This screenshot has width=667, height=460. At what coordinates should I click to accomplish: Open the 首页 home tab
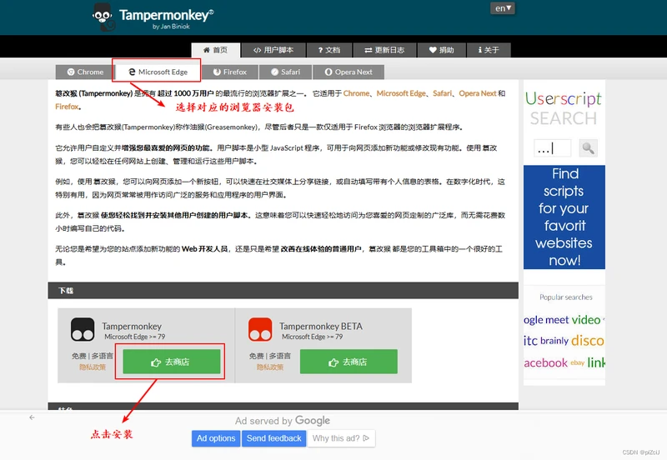pyautogui.click(x=216, y=50)
